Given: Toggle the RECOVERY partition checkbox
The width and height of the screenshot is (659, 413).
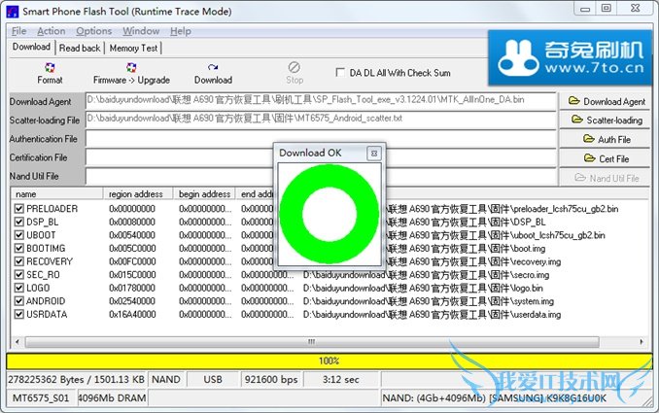Looking at the screenshot, I should click(x=18, y=261).
